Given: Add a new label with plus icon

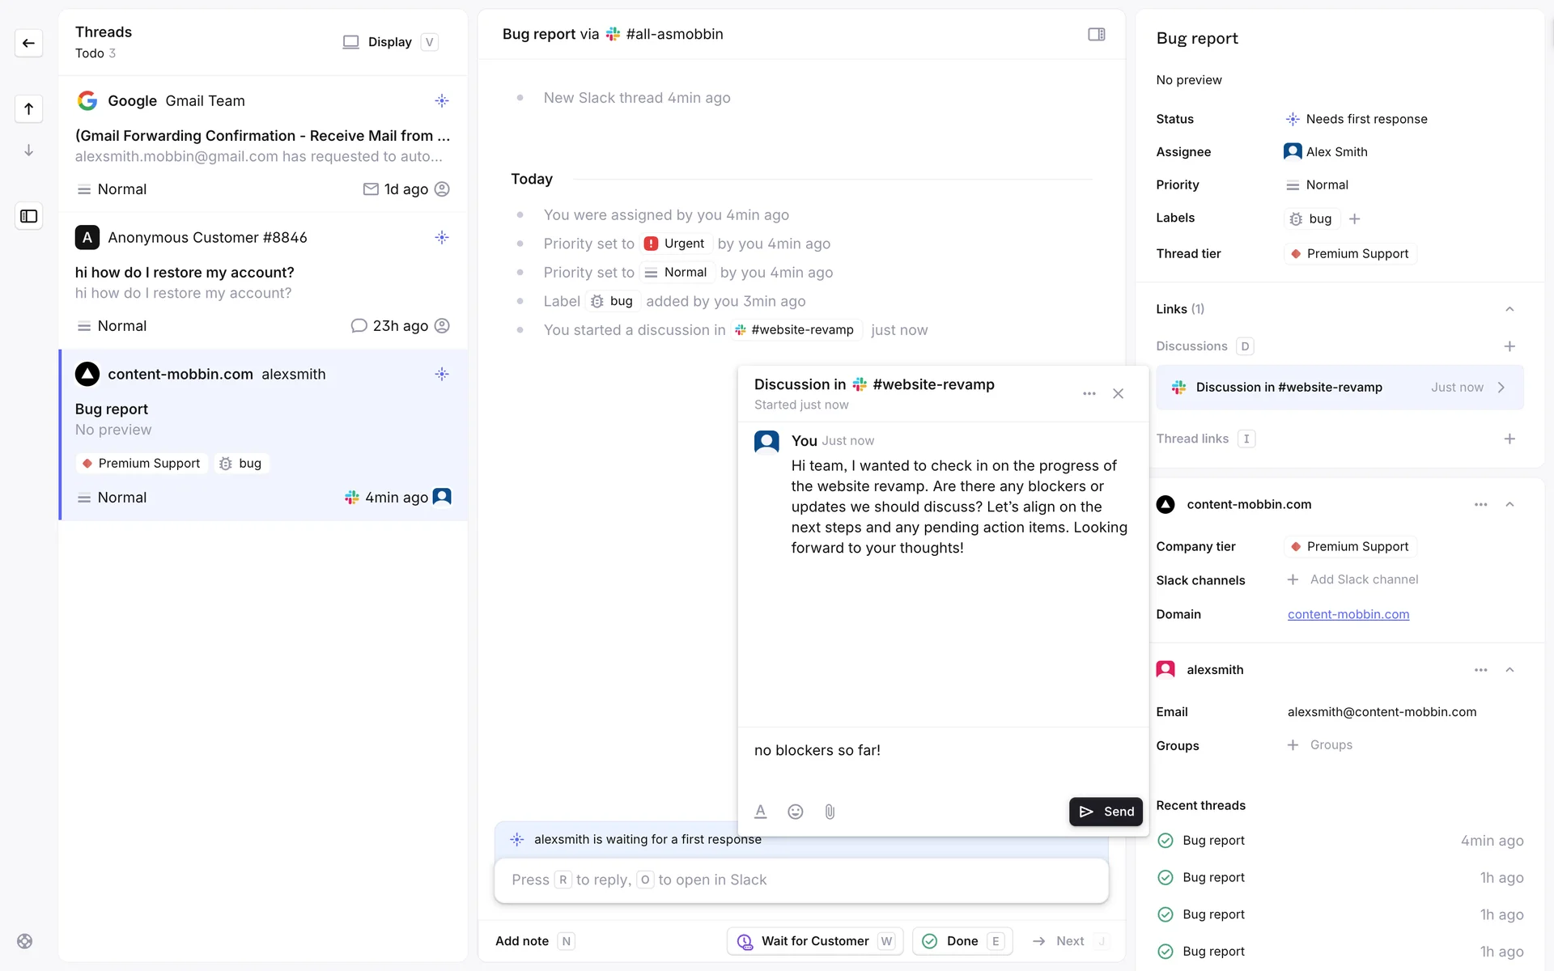Looking at the screenshot, I should coord(1354,218).
